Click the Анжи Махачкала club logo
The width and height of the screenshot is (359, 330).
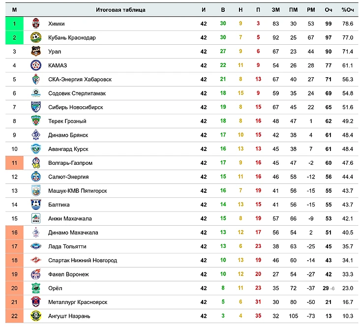coord(36,218)
